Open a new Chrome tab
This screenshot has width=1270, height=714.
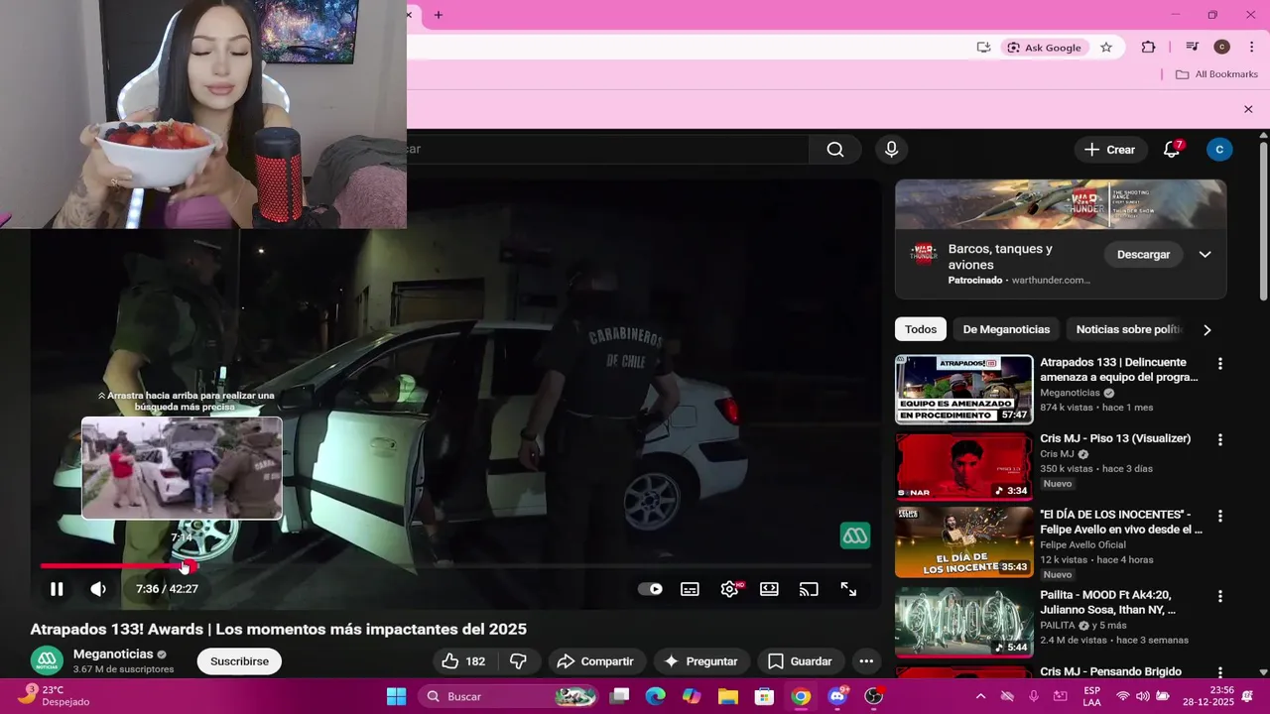tap(439, 15)
